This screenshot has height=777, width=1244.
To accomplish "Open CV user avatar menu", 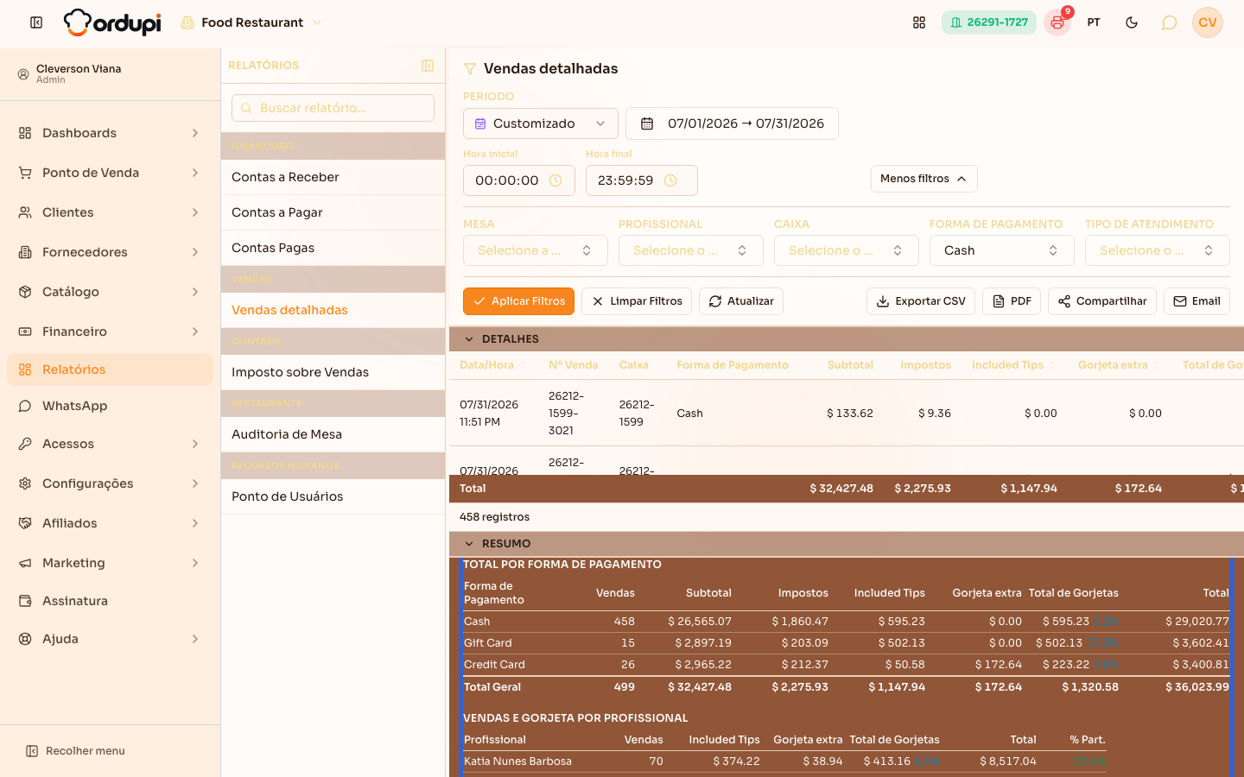I will (1208, 22).
